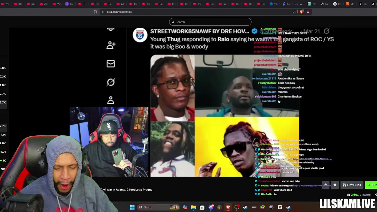Open the add-person icon in sidebar
This screenshot has height=212, width=377.
pyautogui.click(x=111, y=45)
